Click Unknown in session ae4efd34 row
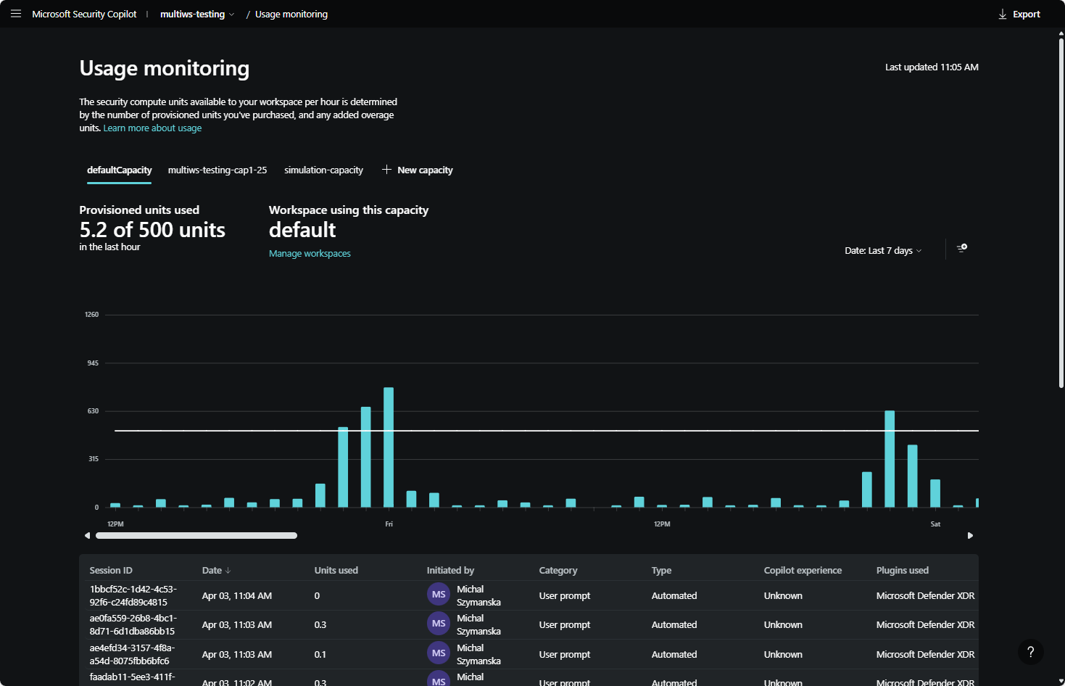Viewport: 1065px width, 686px height. (783, 655)
